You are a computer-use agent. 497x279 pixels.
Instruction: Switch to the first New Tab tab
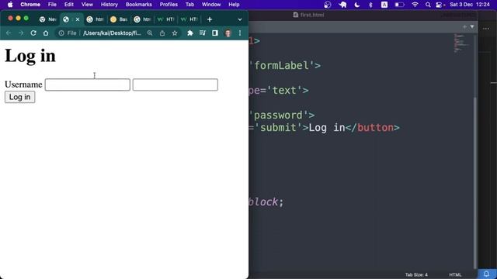click(x=47, y=19)
